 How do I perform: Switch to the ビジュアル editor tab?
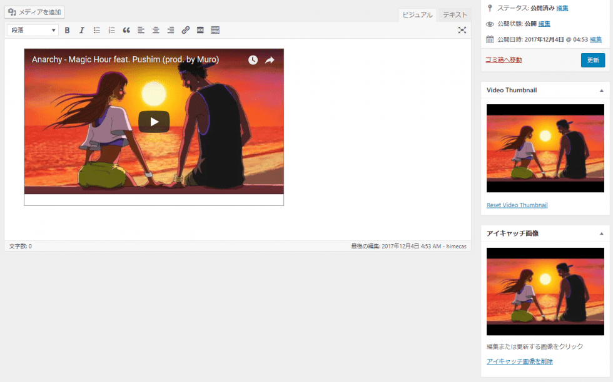[417, 14]
